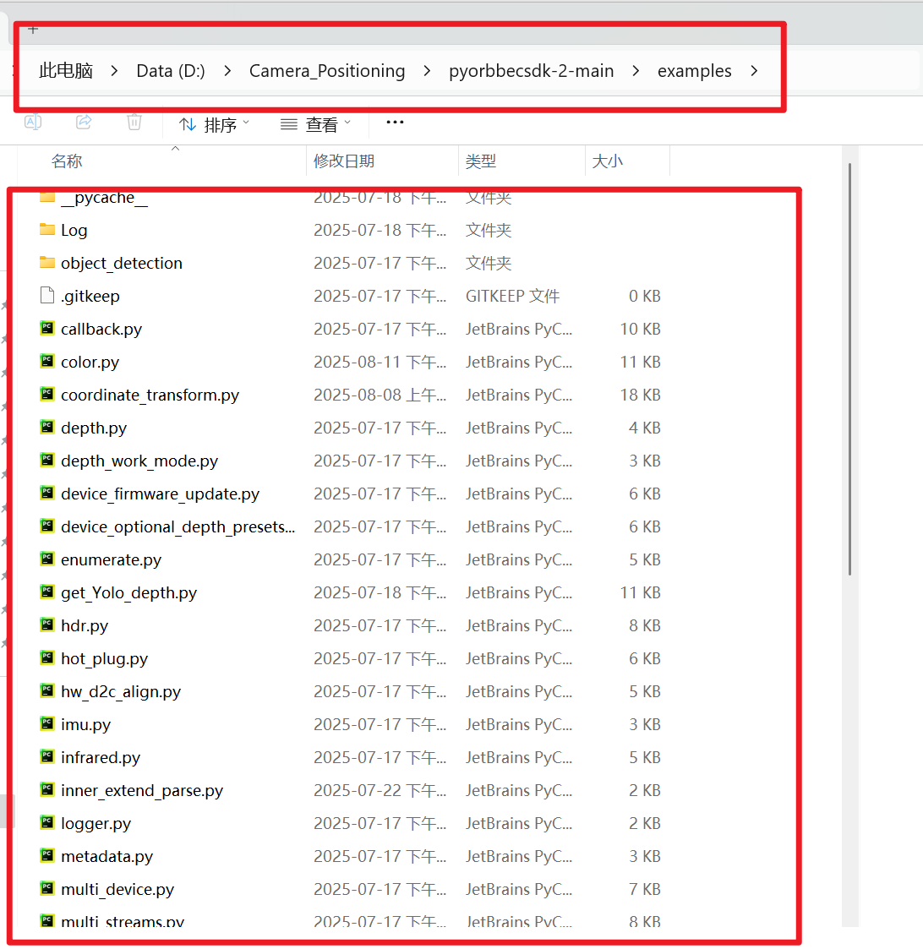Open the 查看 view dropdown
This screenshot has width=923, height=949.
pos(314,123)
